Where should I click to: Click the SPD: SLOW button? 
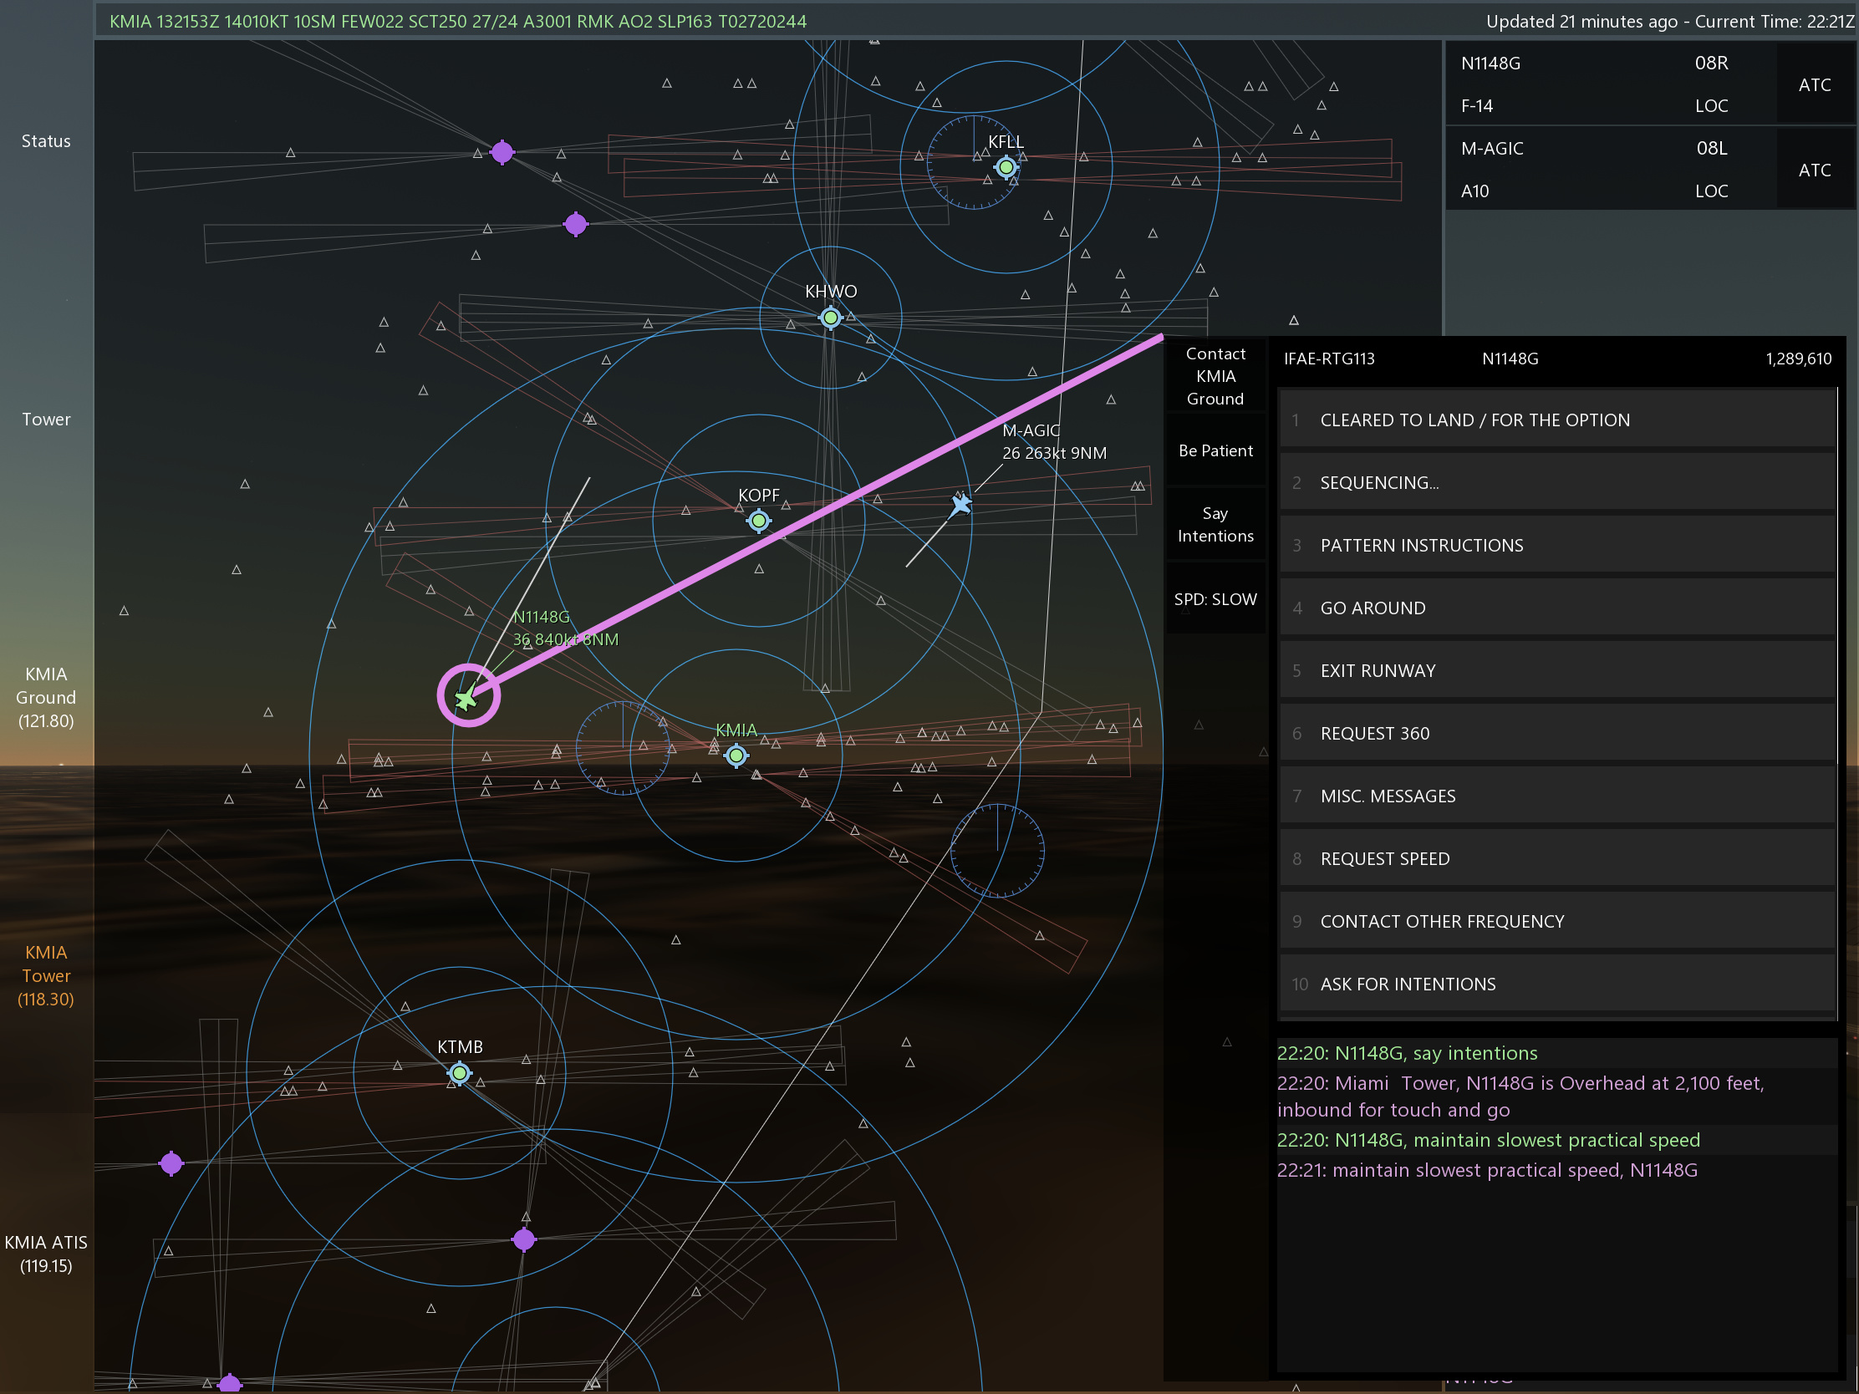click(1215, 599)
